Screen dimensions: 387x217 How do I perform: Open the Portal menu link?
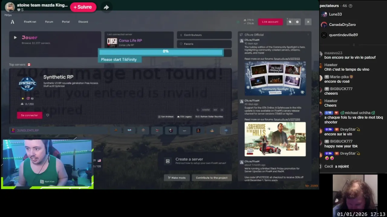coord(66,22)
